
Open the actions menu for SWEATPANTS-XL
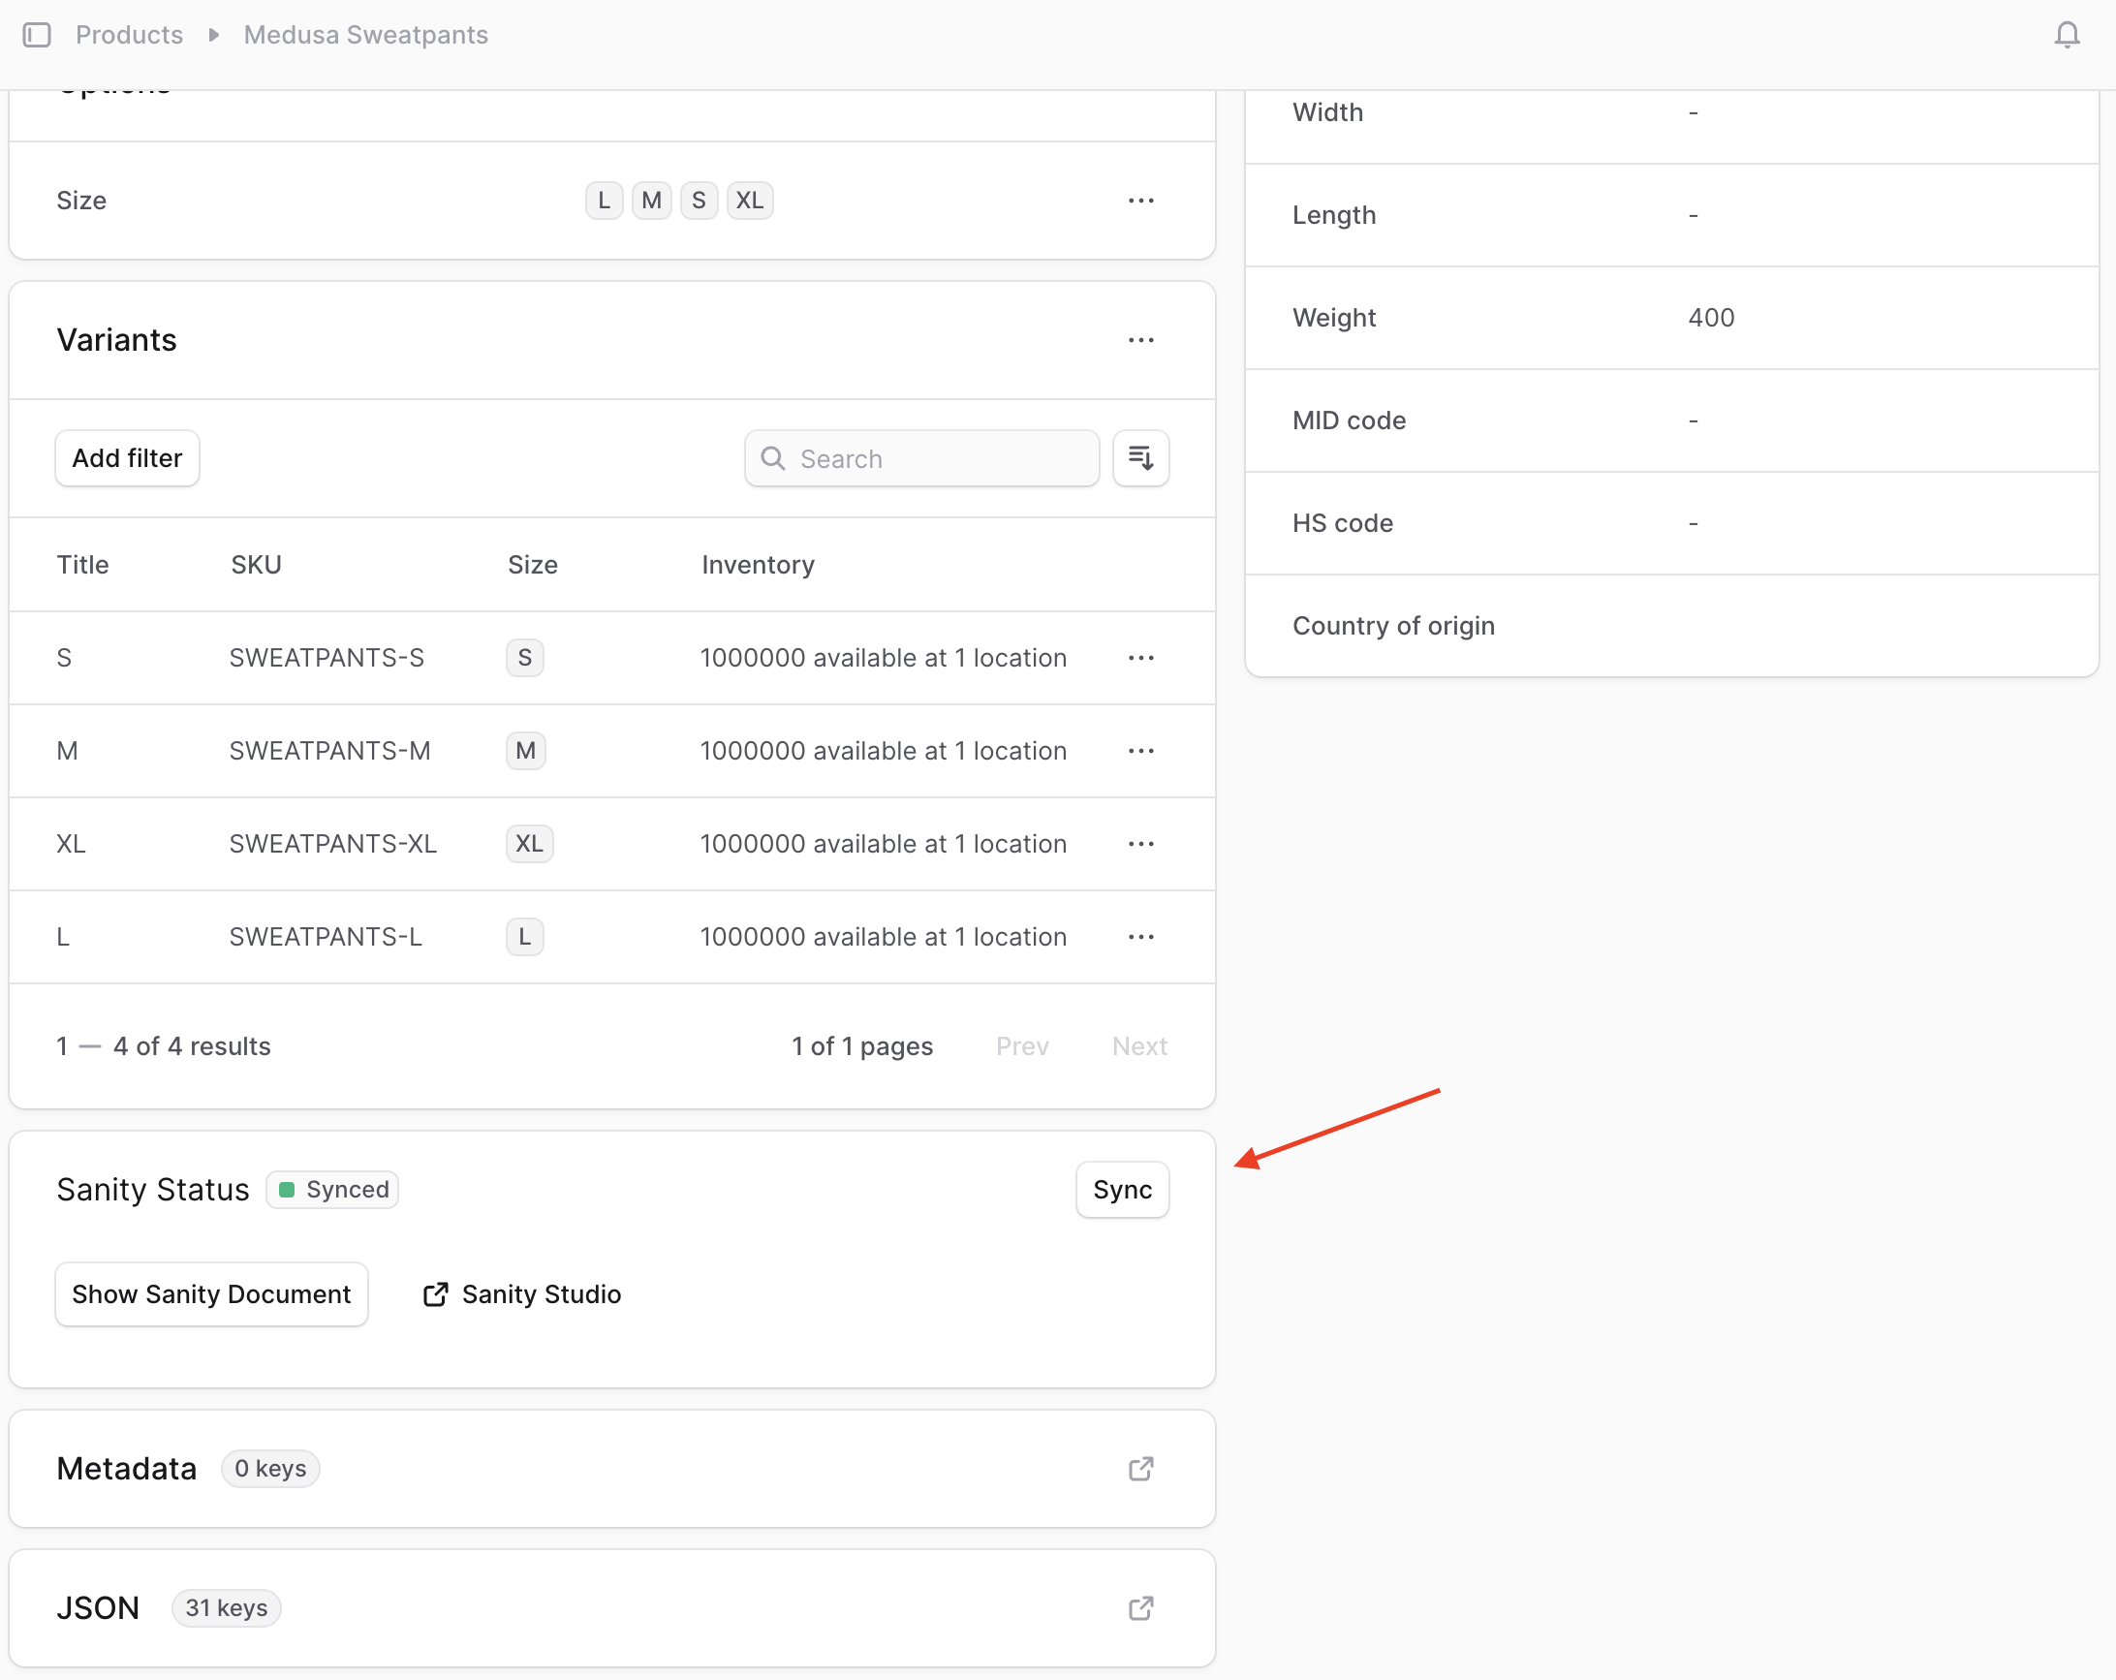pyautogui.click(x=1140, y=843)
